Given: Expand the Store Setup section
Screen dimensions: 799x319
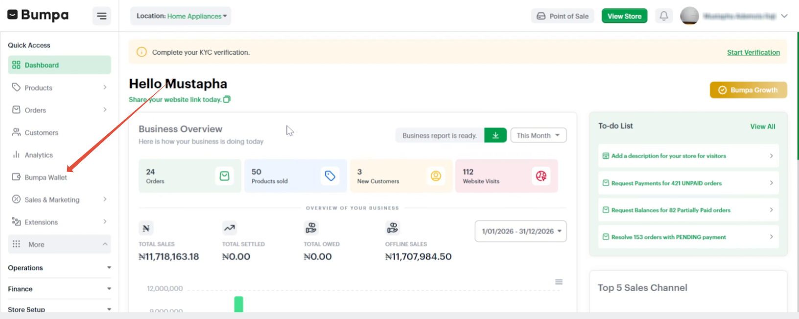Looking at the screenshot, I should pos(59,309).
